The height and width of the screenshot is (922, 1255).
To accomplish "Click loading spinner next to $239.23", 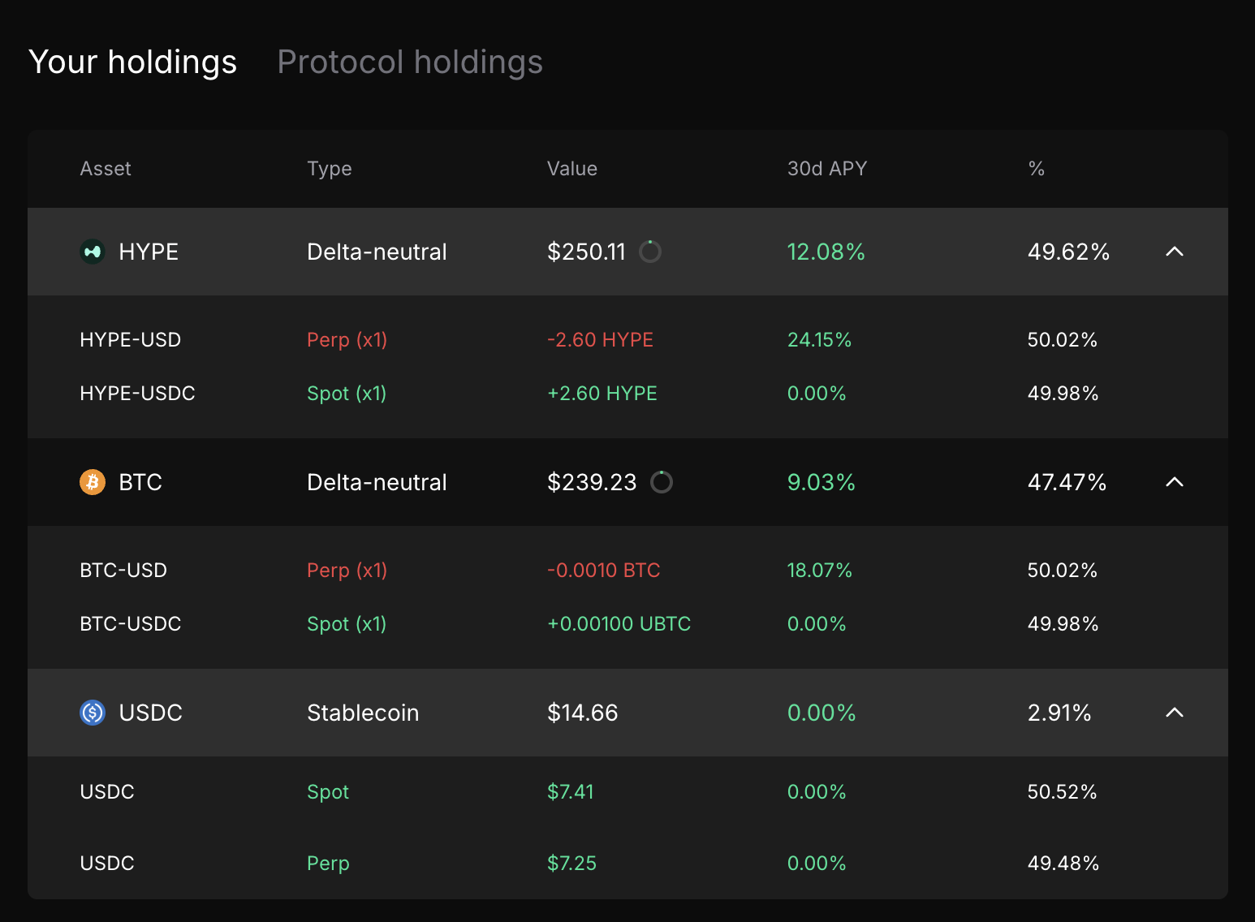I will pyautogui.click(x=662, y=482).
